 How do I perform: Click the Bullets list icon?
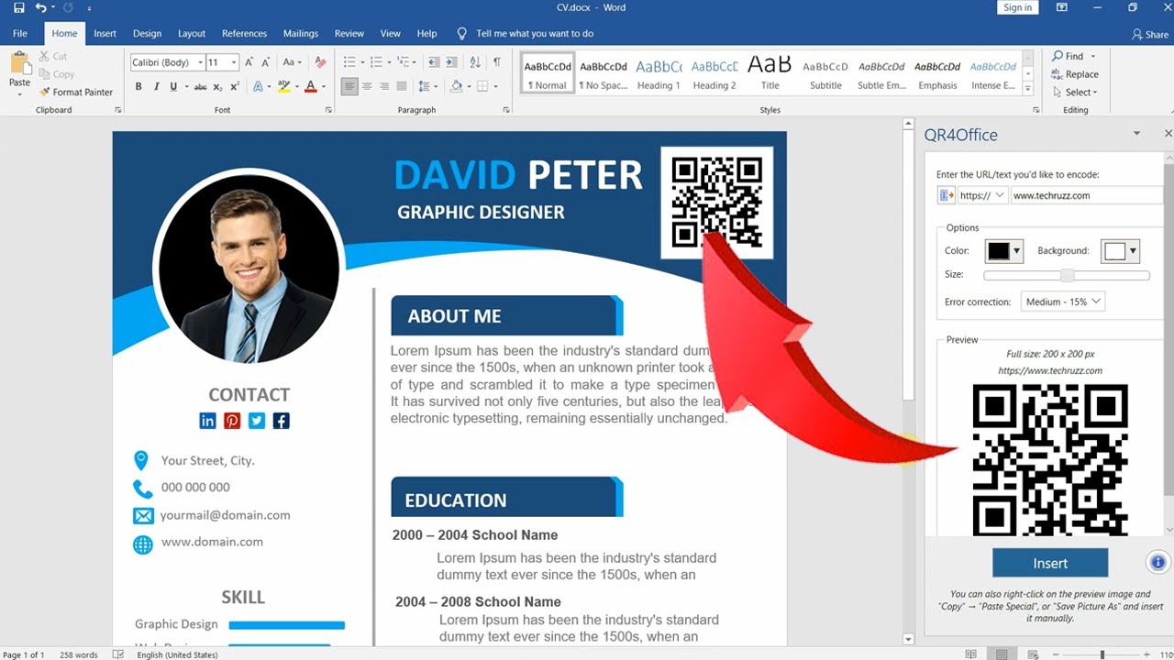(349, 62)
